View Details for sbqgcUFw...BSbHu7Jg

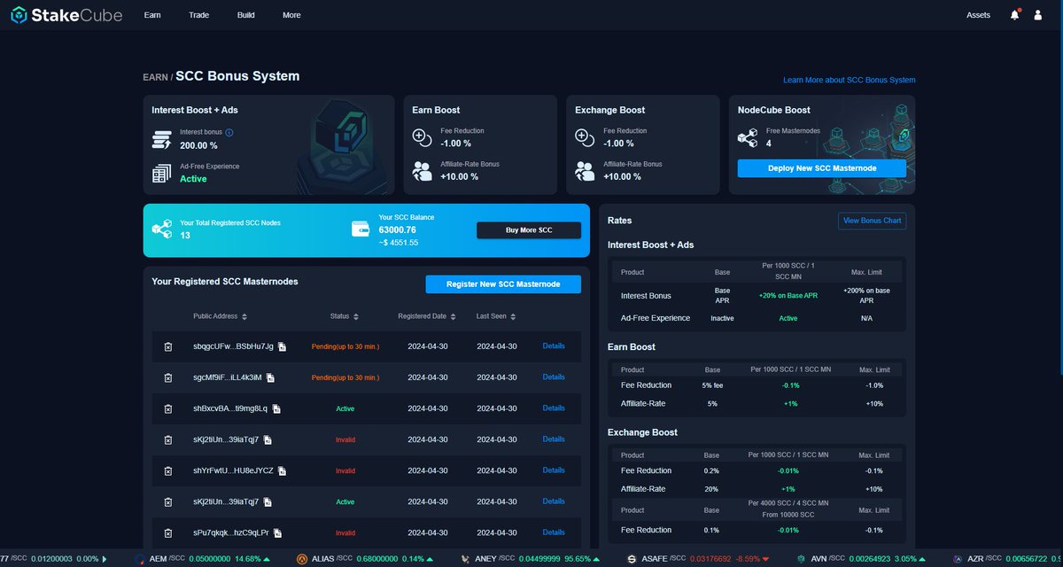554,346
